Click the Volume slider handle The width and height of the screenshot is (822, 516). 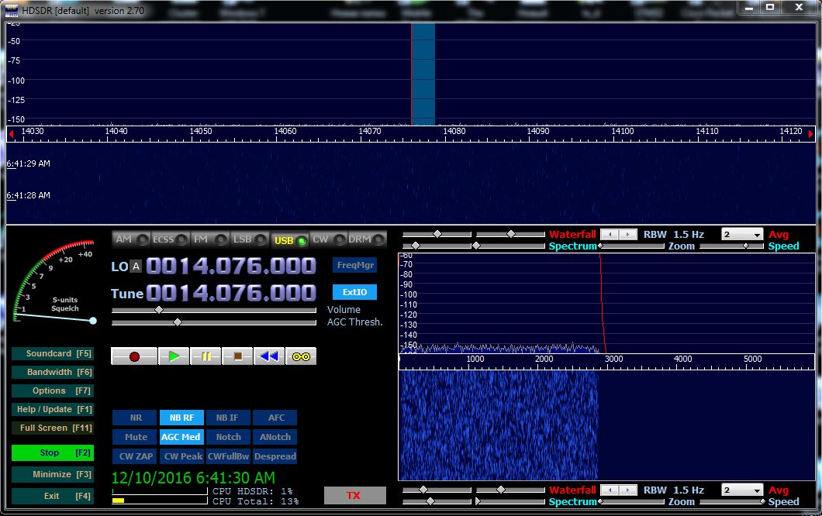[159, 310]
